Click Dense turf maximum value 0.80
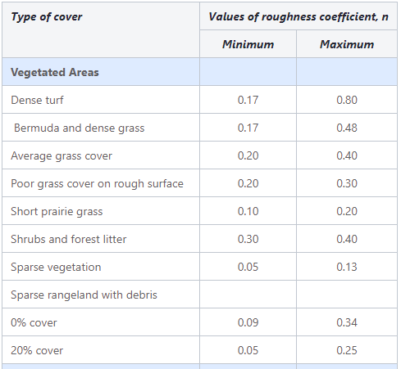The width and height of the screenshot is (401, 369). point(347,100)
